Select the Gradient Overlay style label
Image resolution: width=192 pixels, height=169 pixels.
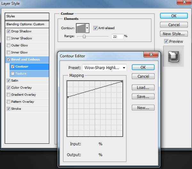pos(23,94)
